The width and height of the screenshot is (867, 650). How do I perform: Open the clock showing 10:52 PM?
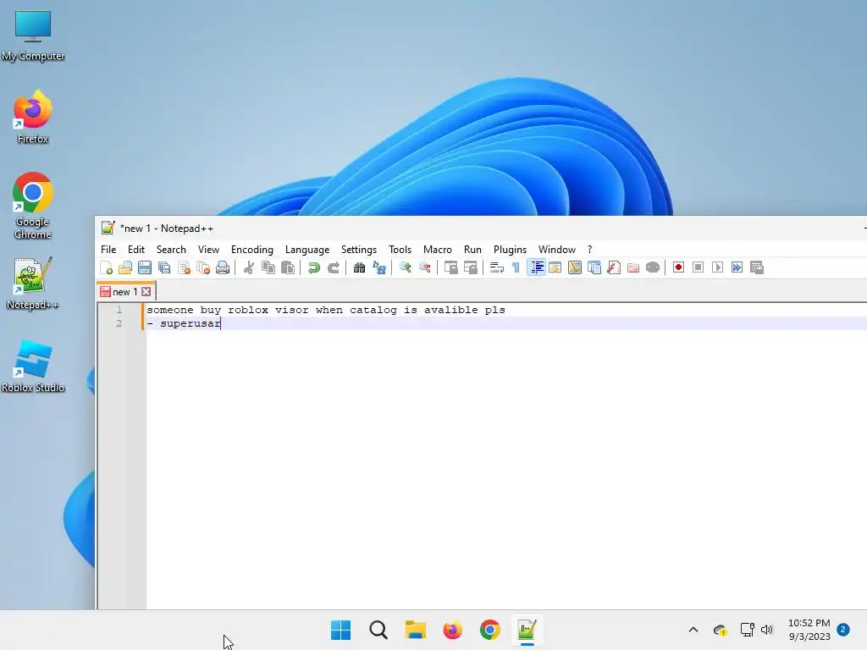809,630
